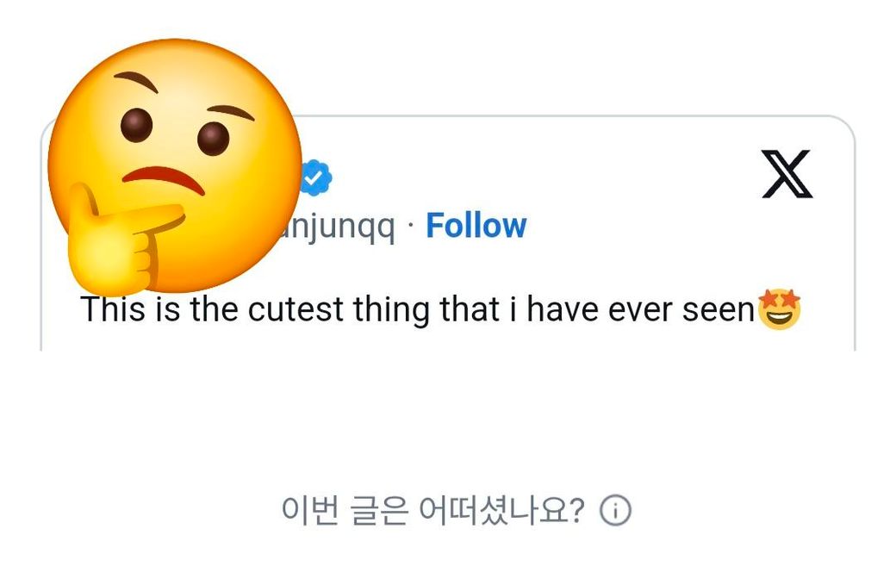896x585 pixels.
Task: Click the star-struck emoji after "seen"
Action: 779,310
